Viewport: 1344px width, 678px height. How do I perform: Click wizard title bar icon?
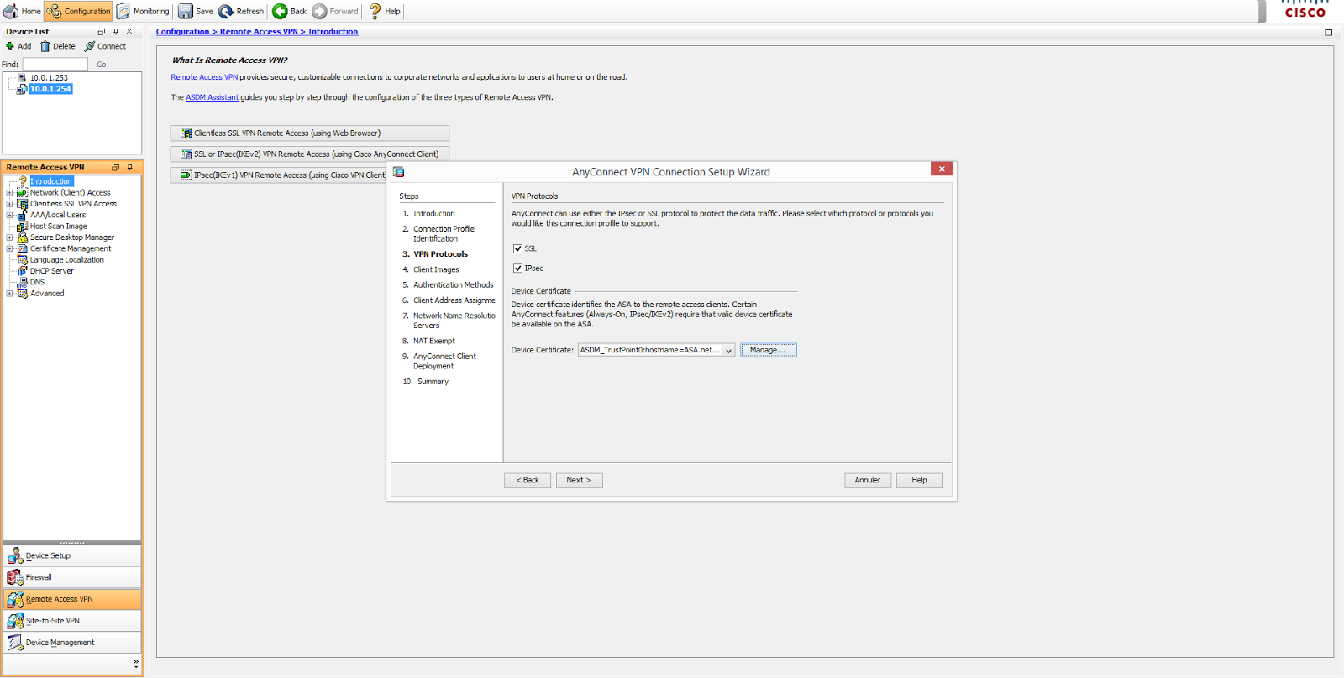point(399,172)
